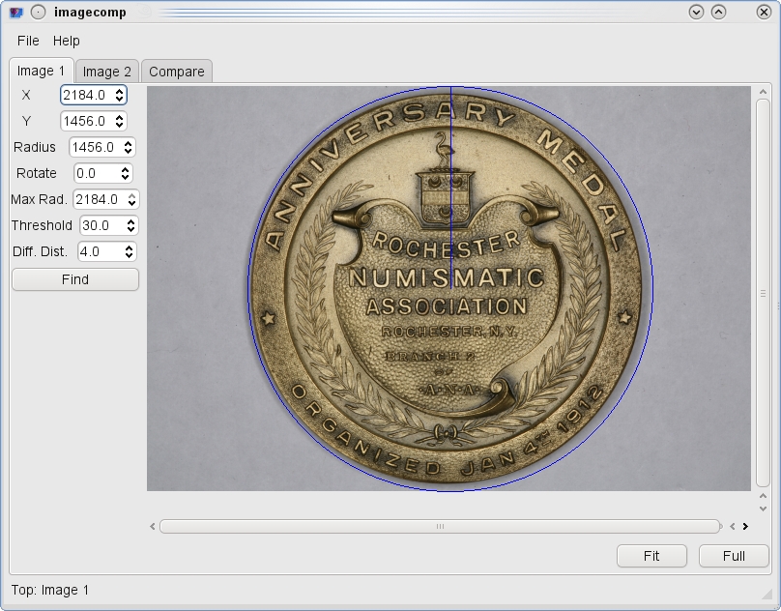Image resolution: width=781 pixels, height=611 pixels.
Task: Increase the Radius with up arrow
Action: 128,143
